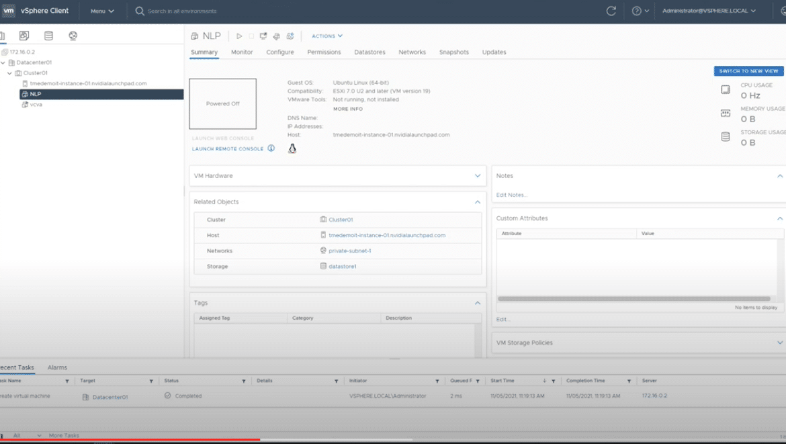The image size is (786, 444).
Task: Open the private-subnet-1 network link
Action: tap(350, 251)
